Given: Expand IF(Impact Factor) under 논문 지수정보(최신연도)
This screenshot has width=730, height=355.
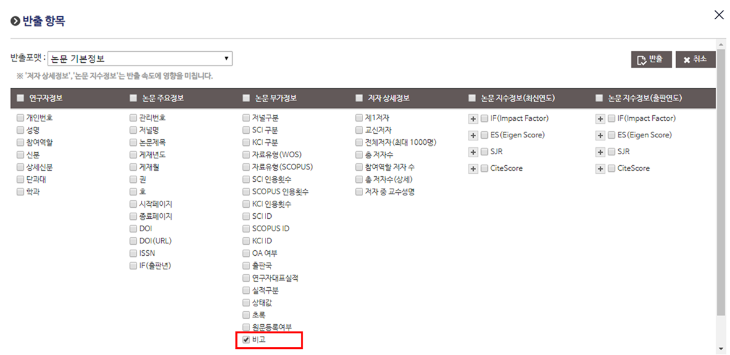Looking at the screenshot, I should coord(474,118).
